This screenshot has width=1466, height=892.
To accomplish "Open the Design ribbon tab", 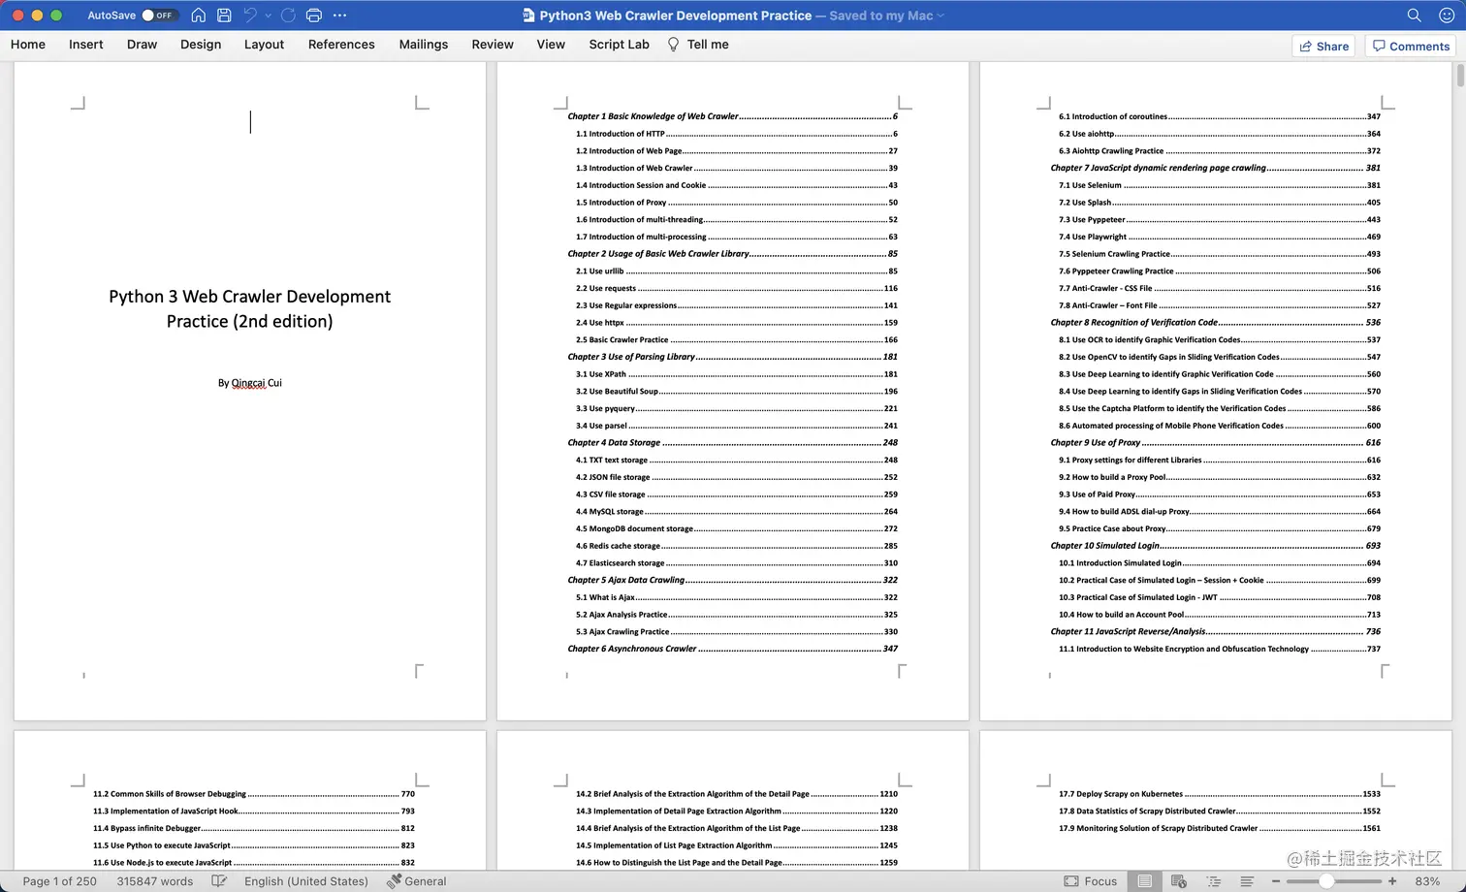I will click(201, 45).
